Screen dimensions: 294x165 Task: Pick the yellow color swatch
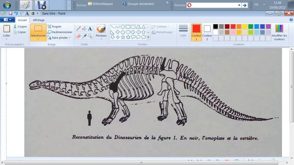(x=245, y=27)
